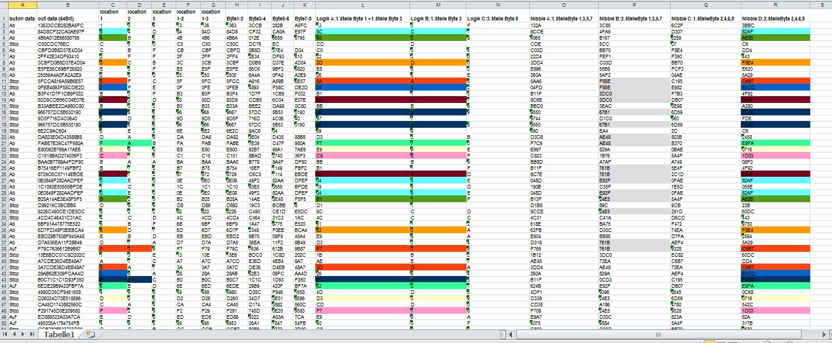Click the next sheet navigation arrow

(22, 335)
